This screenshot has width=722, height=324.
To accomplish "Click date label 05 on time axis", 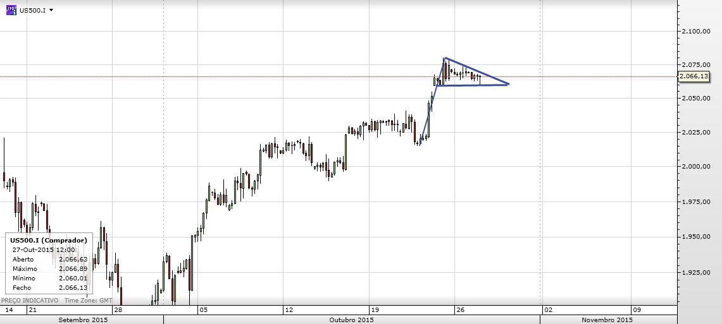I will 204,309.
